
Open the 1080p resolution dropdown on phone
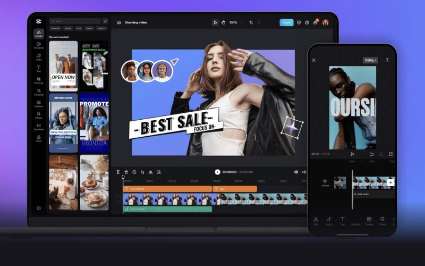pyautogui.click(x=370, y=60)
